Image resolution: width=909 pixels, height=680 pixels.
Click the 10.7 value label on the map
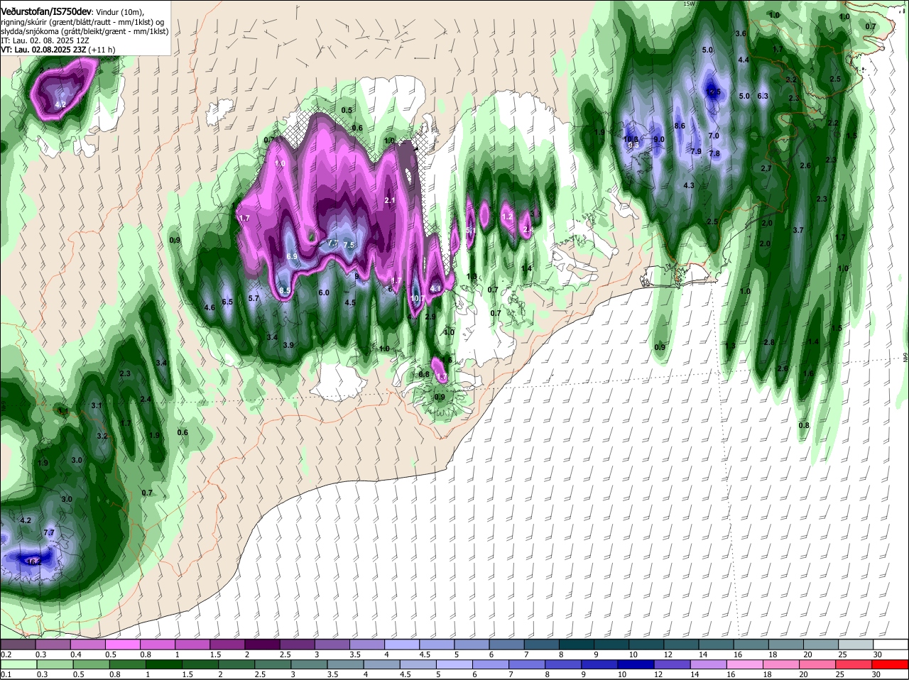(x=418, y=298)
